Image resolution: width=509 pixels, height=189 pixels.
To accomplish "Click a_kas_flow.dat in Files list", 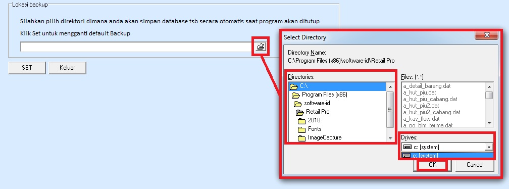I will tap(421, 119).
